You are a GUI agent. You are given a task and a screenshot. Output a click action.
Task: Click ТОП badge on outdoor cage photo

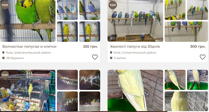point(5,75)
